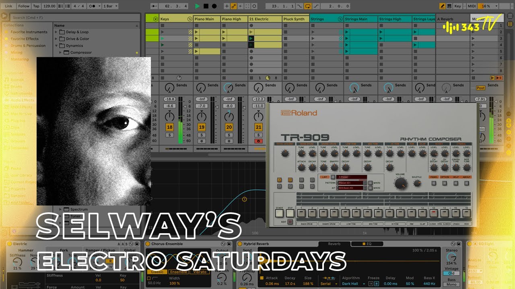
Task: Click the MIDI Arrangement Overdub plus icon
Action: (x=227, y=6)
